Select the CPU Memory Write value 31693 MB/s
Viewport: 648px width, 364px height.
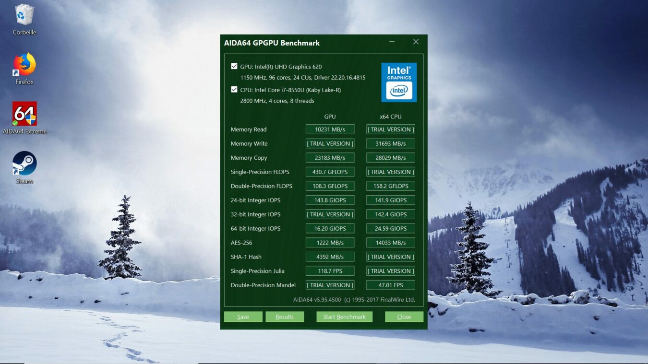[390, 143]
